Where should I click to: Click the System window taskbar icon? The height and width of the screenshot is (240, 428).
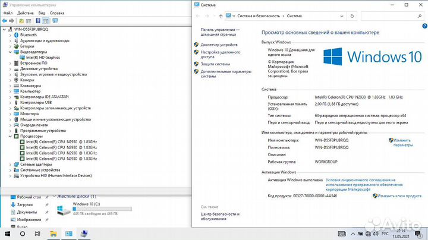coord(69,233)
